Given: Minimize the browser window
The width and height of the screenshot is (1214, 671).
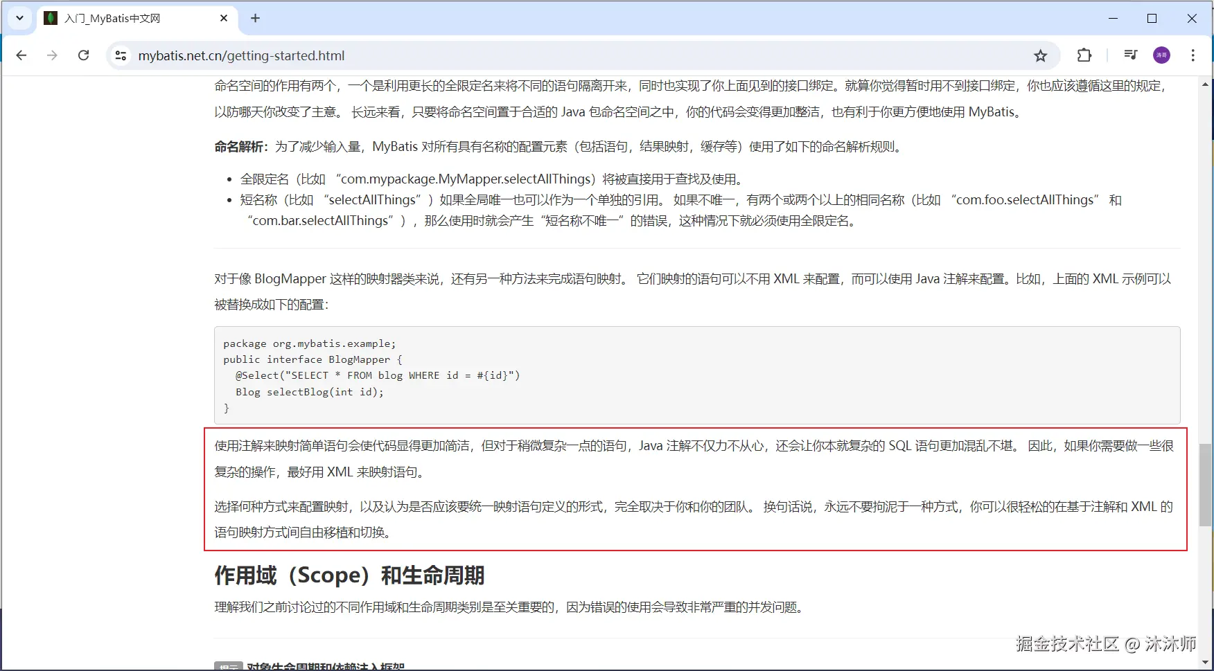Looking at the screenshot, I should coord(1113,18).
